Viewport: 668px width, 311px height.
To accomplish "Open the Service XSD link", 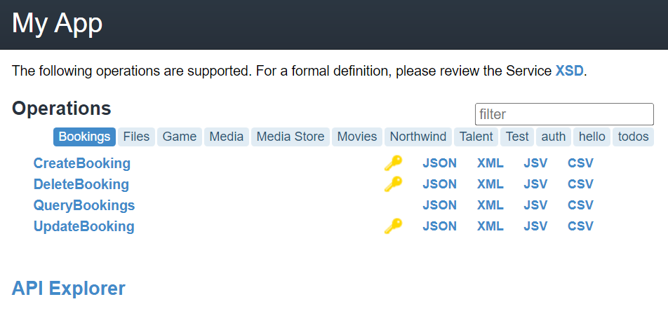I will (569, 71).
